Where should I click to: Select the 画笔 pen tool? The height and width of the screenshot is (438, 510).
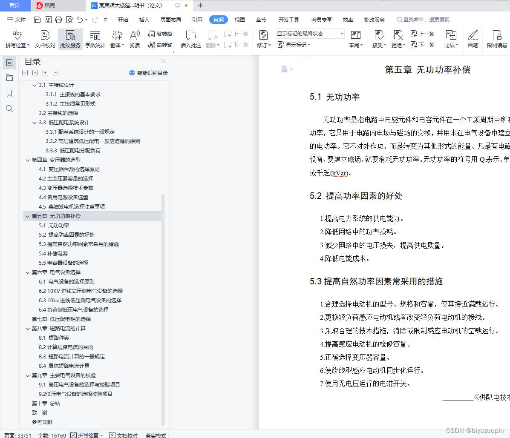pos(473,39)
